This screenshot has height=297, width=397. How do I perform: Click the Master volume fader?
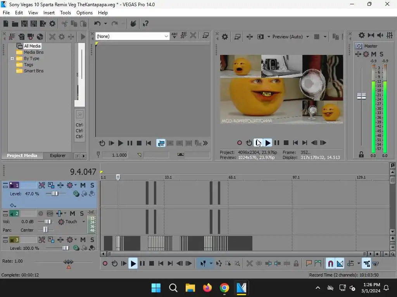[x=362, y=96]
